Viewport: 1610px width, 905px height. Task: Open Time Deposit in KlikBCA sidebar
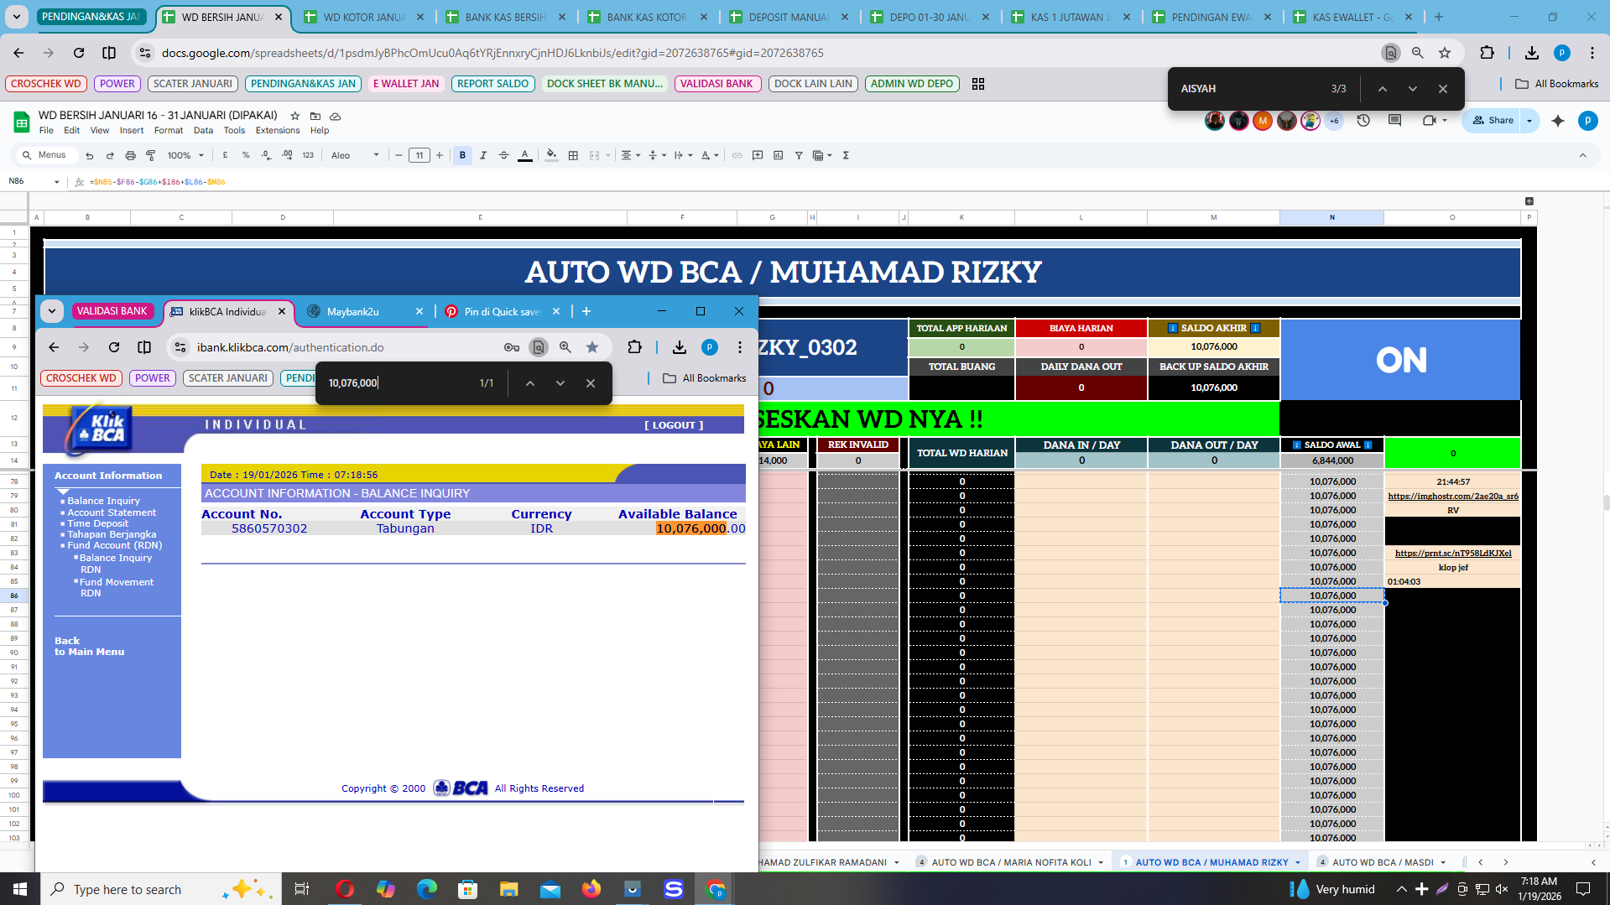(x=98, y=523)
